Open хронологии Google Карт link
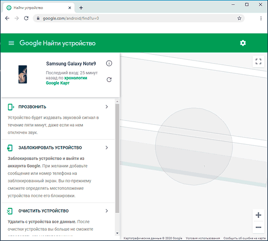Viewport: 268px width, 241px height. coord(66,80)
